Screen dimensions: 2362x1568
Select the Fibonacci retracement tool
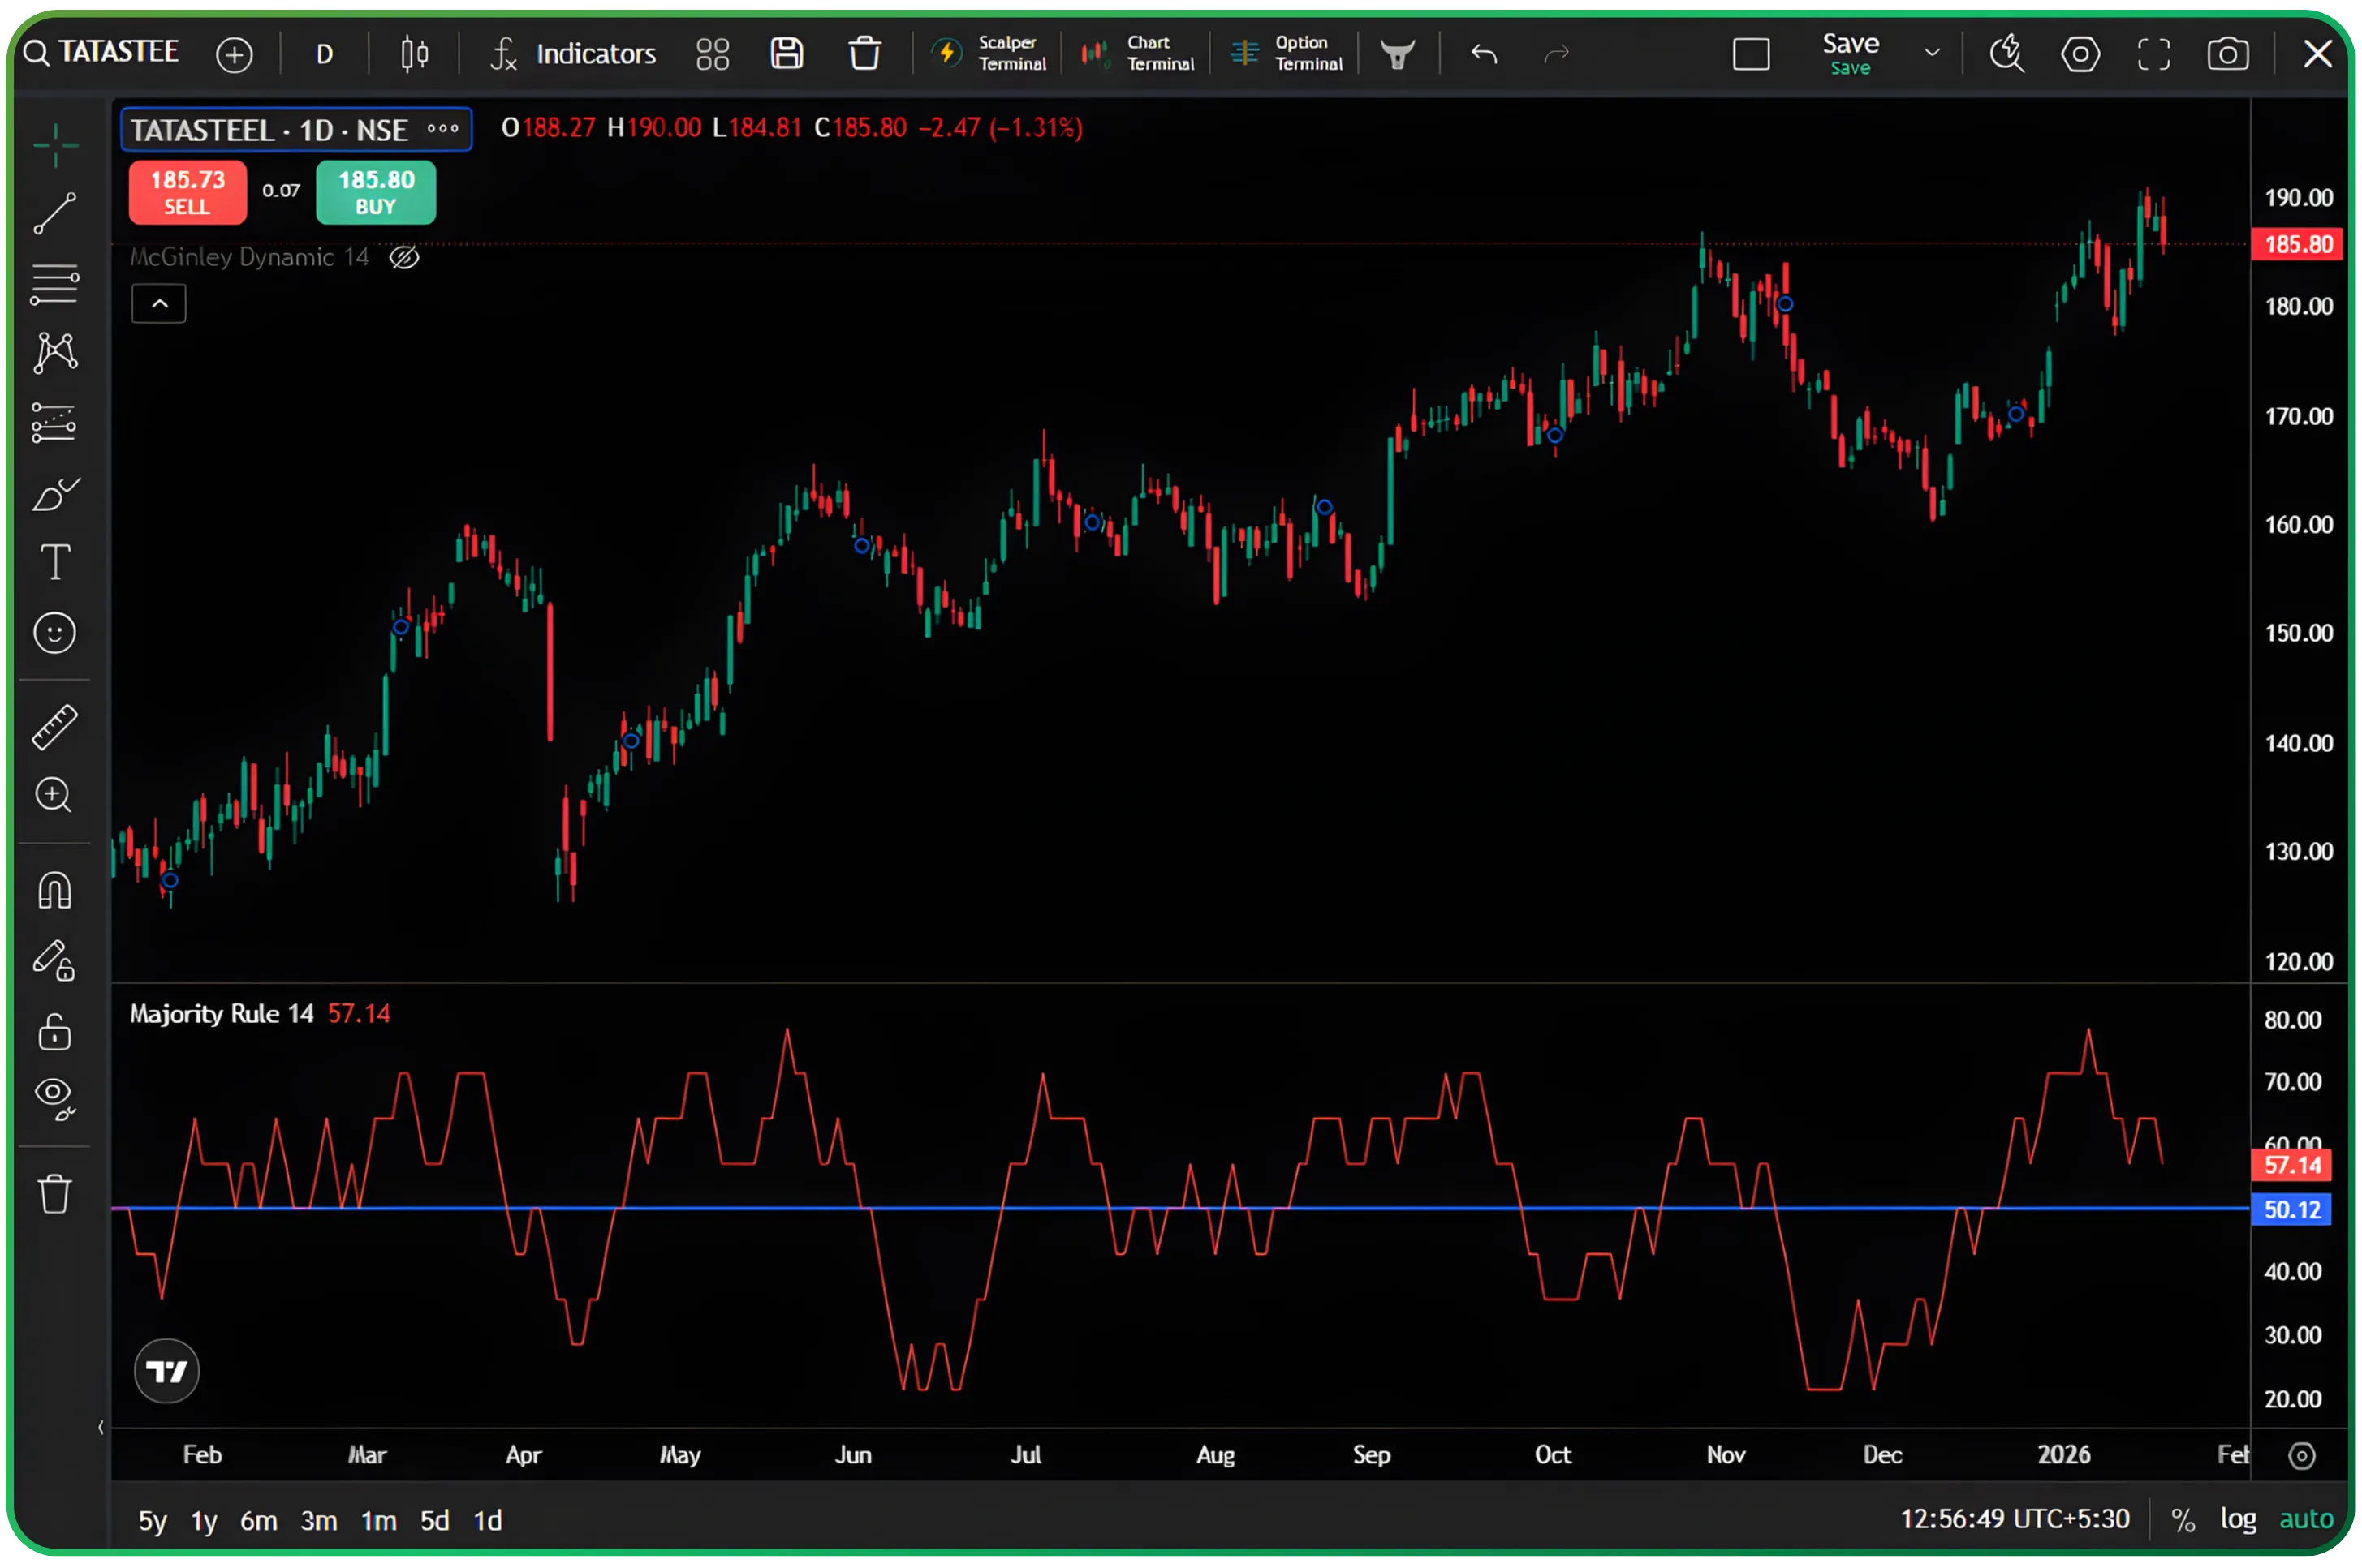tap(54, 284)
